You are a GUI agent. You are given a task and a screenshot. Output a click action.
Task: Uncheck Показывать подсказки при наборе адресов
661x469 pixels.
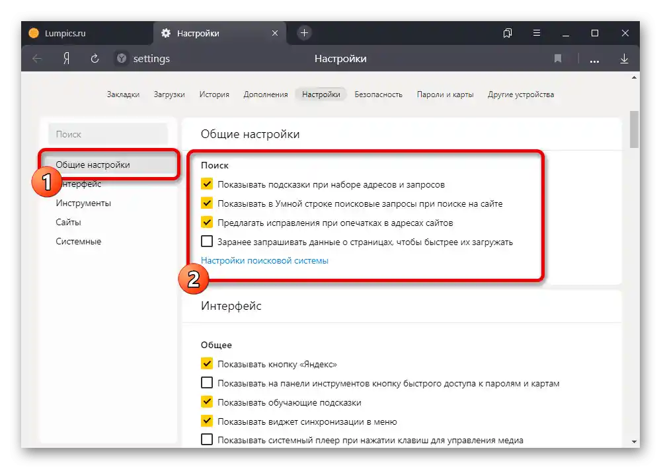point(206,184)
